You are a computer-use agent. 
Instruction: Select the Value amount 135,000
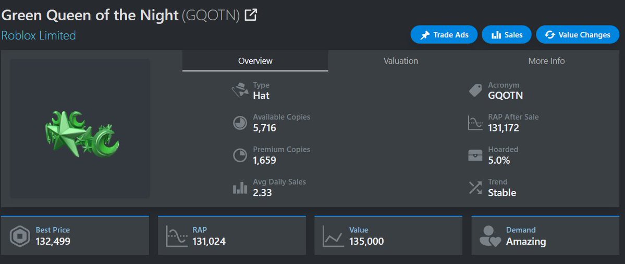click(366, 241)
